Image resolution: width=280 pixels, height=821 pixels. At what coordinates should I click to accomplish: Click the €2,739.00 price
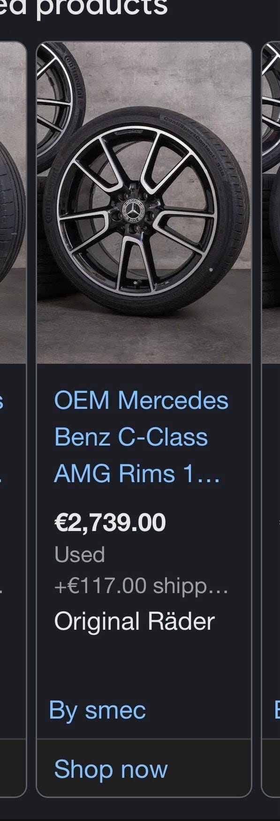(x=110, y=523)
